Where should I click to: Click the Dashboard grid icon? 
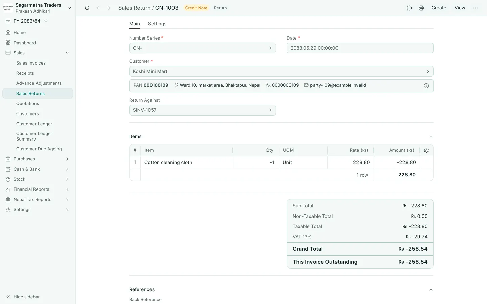tap(8, 43)
